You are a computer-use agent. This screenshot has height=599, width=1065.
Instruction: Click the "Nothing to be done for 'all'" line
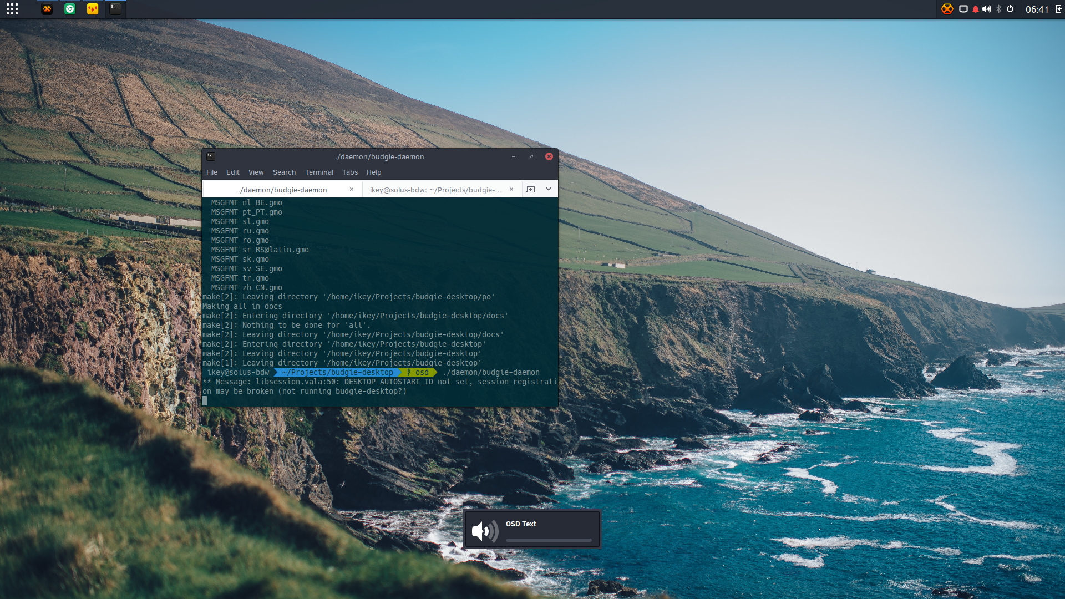(287, 326)
